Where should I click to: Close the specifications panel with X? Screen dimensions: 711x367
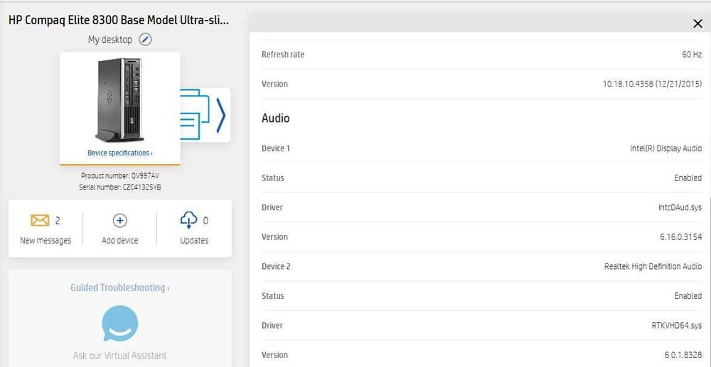698,24
